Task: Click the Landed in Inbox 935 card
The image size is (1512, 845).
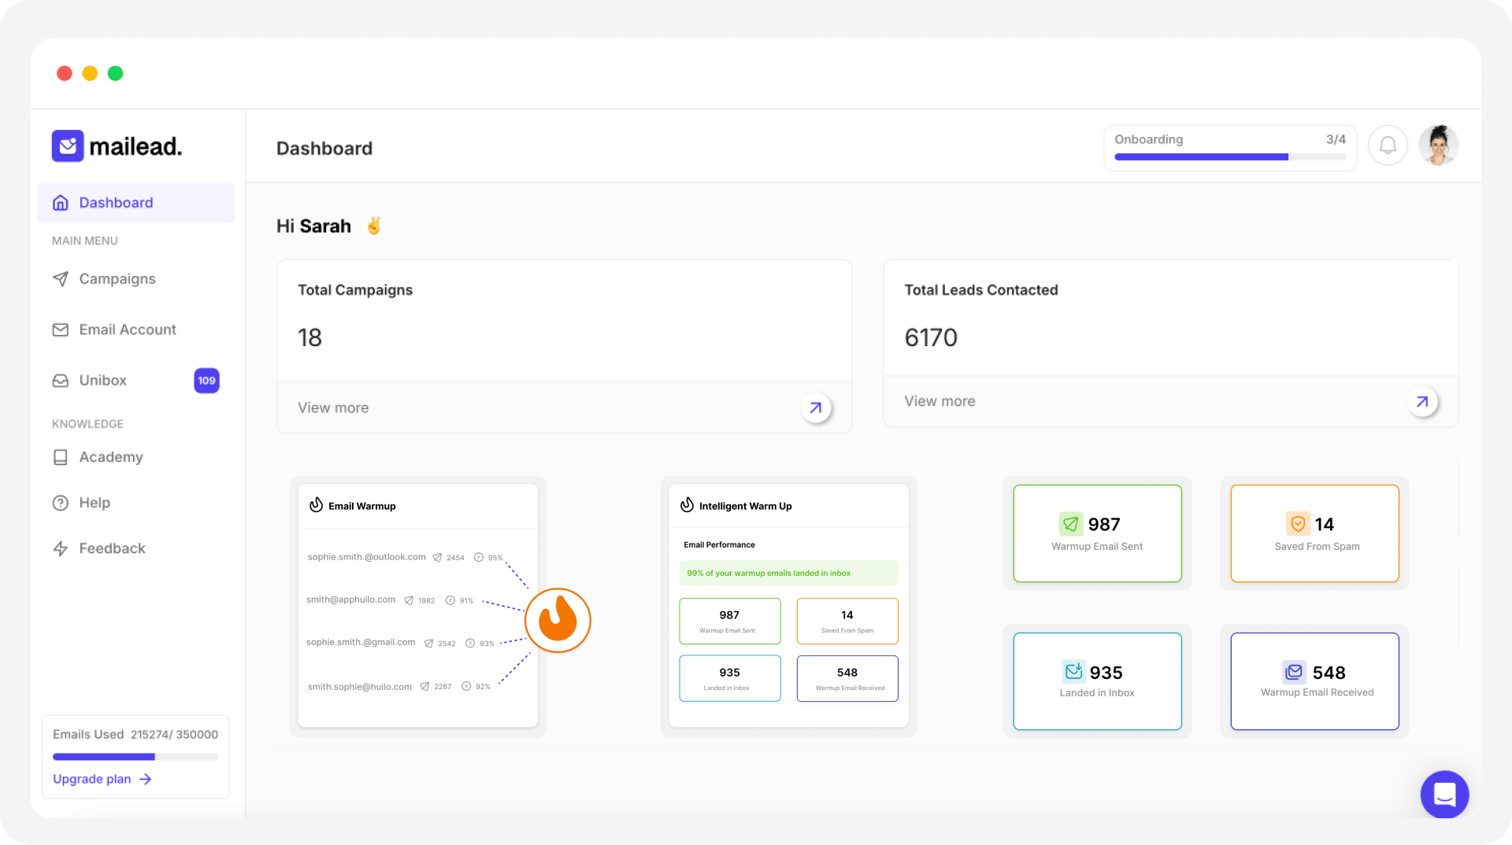Action: coord(1097,681)
